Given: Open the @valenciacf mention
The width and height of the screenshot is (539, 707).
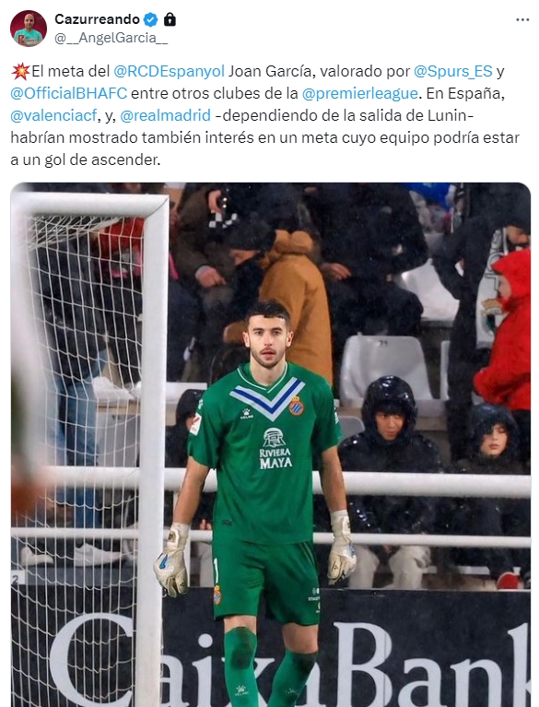Looking at the screenshot, I should click(x=53, y=115).
